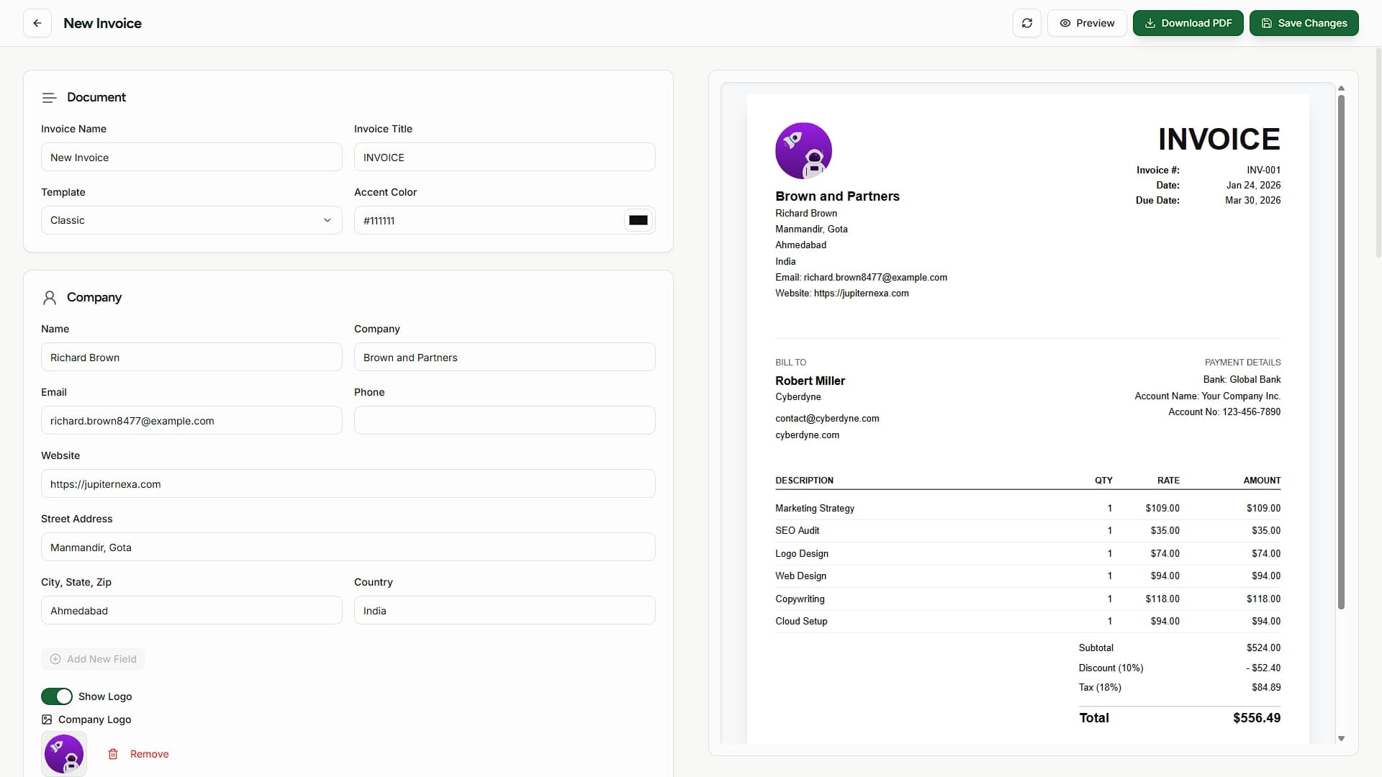Click the refresh invoice icon in the toolbar
This screenshot has width=1382, height=777.
1027,22
